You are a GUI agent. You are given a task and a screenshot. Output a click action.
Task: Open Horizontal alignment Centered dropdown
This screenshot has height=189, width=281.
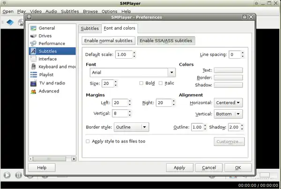[x=239, y=103]
